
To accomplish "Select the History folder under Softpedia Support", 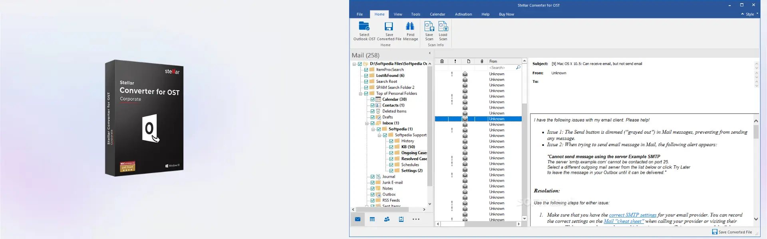I will [407, 141].
